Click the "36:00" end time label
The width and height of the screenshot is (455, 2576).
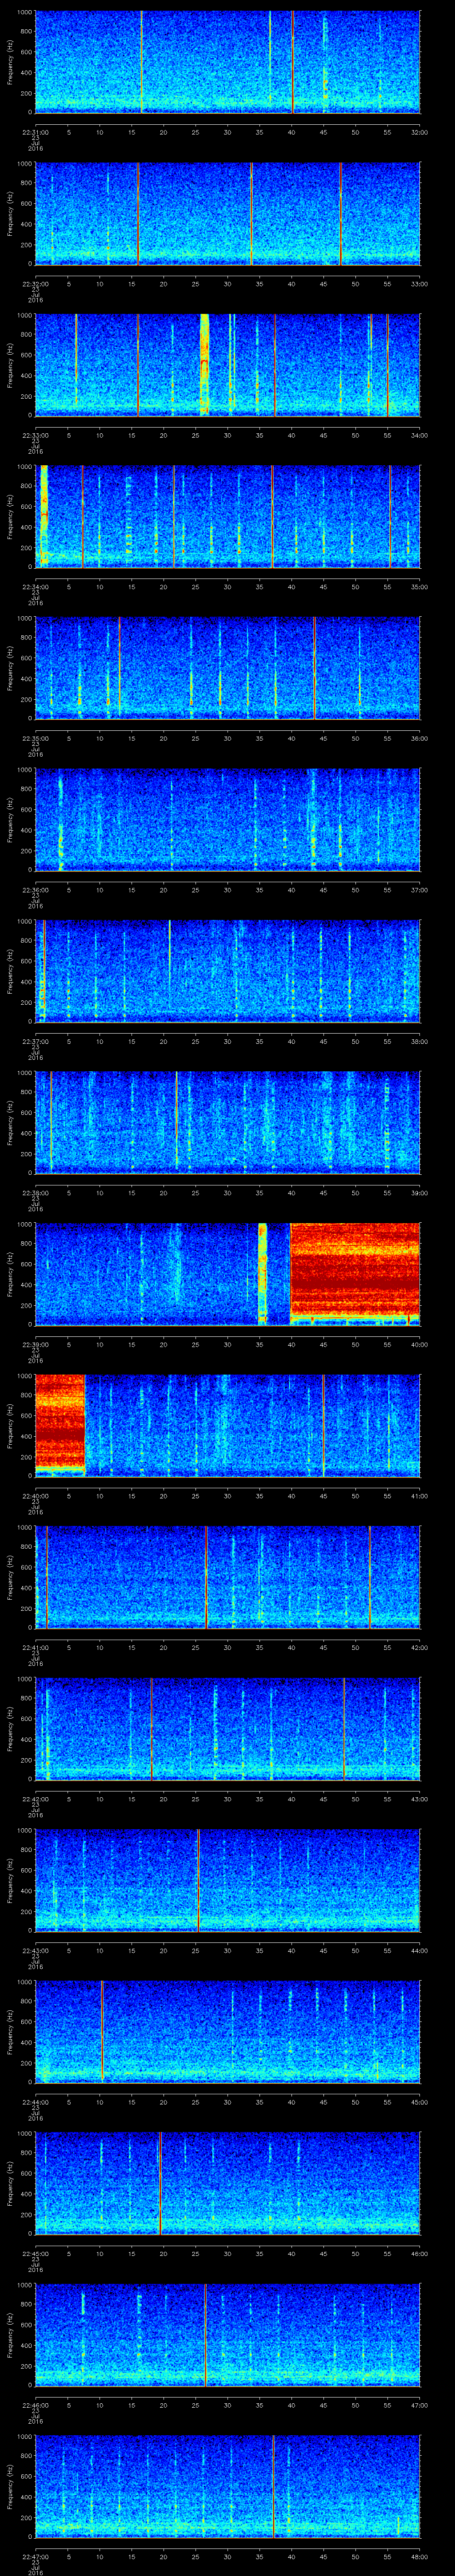pyautogui.click(x=419, y=738)
